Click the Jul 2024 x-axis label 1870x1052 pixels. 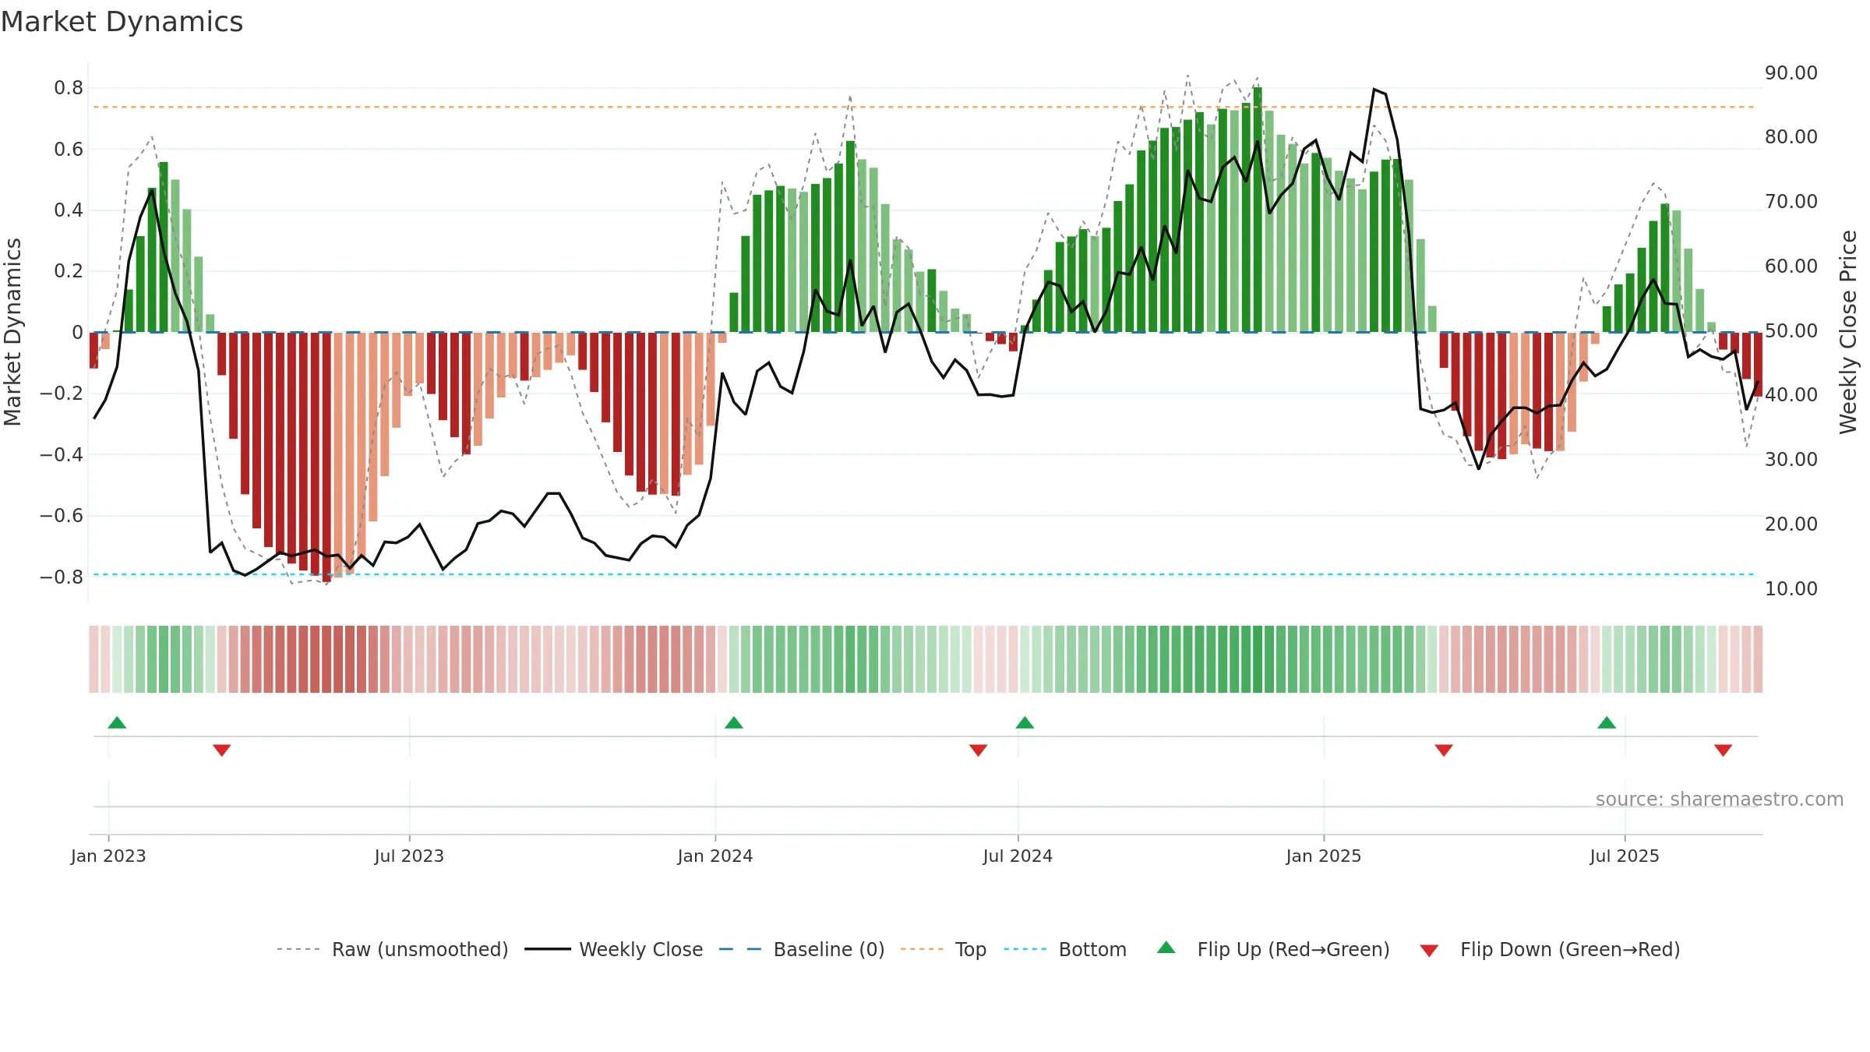point(1018,856)
